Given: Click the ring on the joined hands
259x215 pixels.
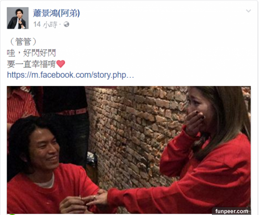Looking at the screenshot, I should coord(95,197).
